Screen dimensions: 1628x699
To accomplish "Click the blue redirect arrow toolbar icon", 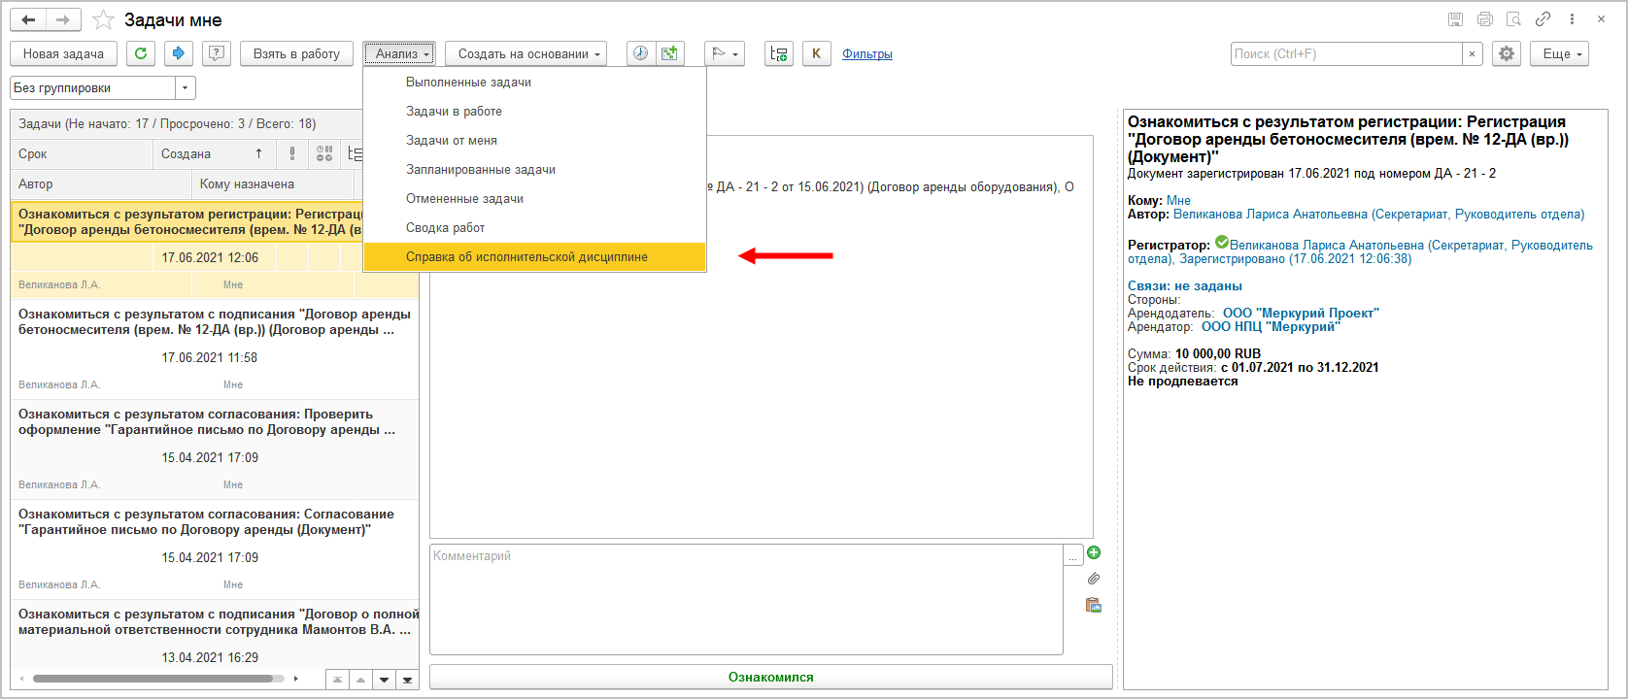I will [178, 53].
